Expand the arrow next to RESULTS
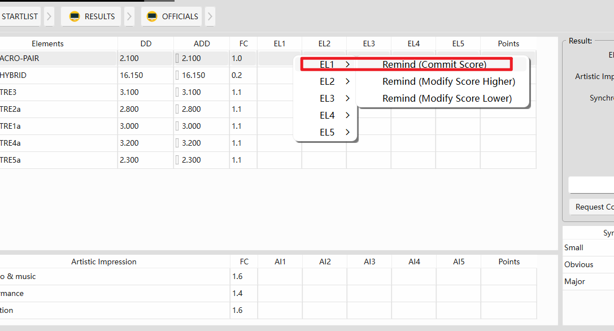The width and height of the screenshot is (614, 331). [x=129, y=16]
